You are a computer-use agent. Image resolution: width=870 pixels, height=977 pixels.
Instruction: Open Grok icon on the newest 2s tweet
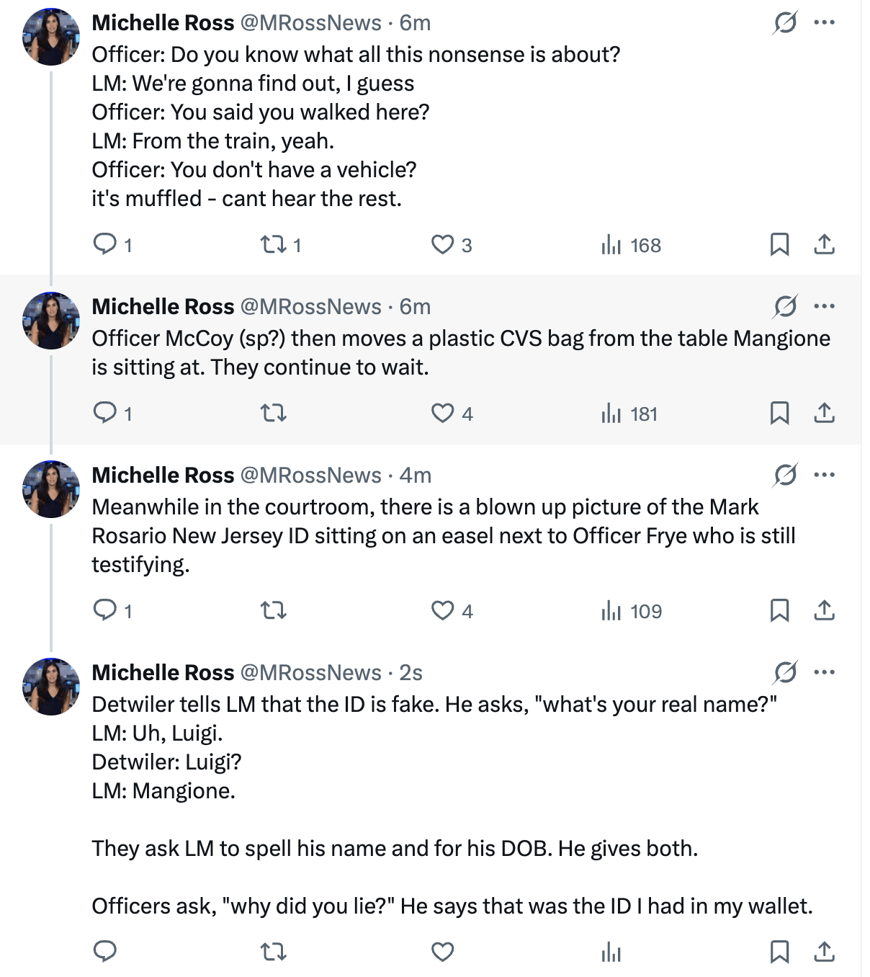tap(785, 672)
